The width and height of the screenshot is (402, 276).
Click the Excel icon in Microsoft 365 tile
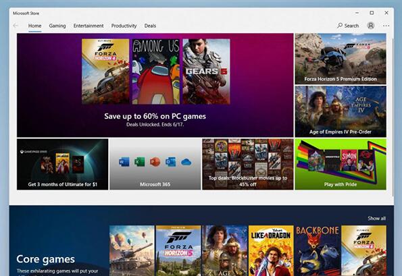140,162
